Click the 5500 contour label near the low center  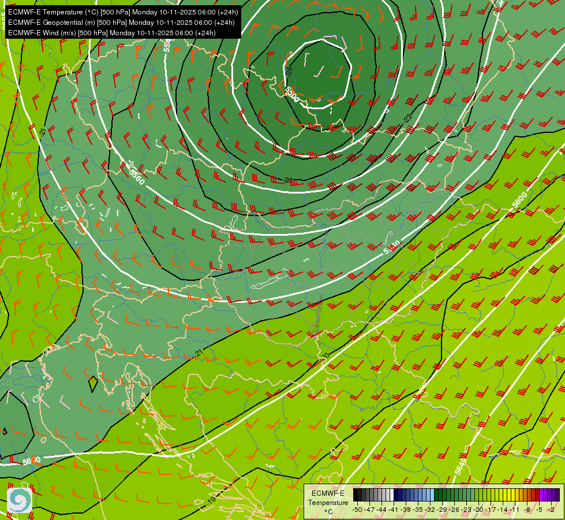coord(292,94)
